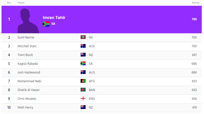Click the Afghanistan flag icon

83,81
